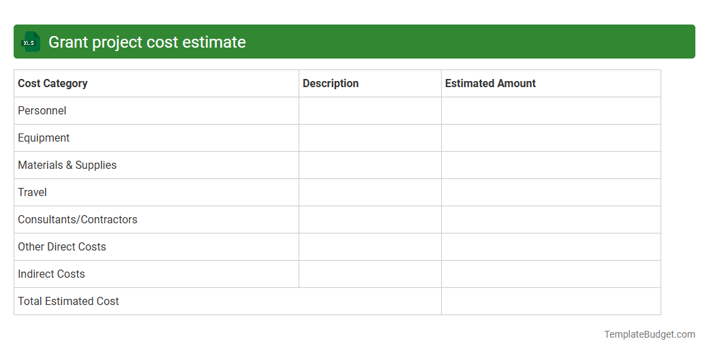Click the 'Travel' row label
This screenshot has width=709, height=354.
point(32,193)
